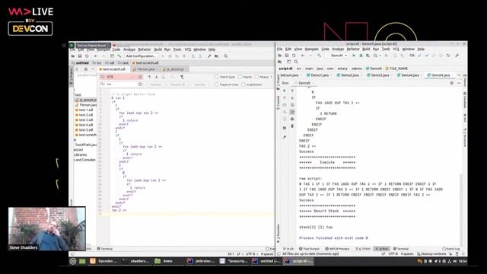Click the replace text input field

pos(122,84)
